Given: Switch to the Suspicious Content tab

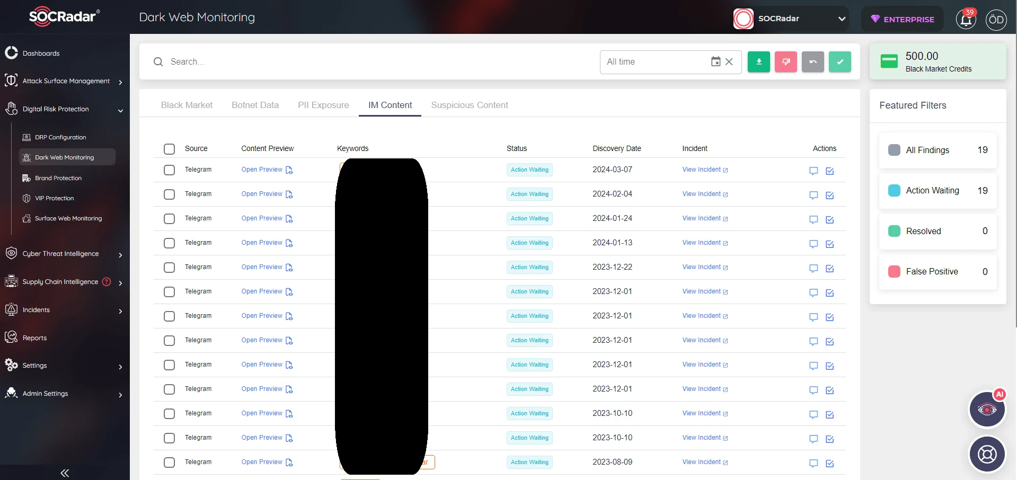Looking at the screenshot, I should [x=470, y=105].
